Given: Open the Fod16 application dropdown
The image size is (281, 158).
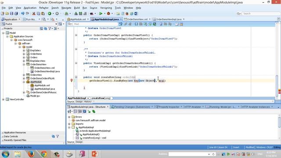Looking at the screenshot, I should tap(56, 24).
